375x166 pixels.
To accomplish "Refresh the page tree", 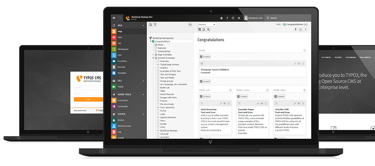I will 190,25.
